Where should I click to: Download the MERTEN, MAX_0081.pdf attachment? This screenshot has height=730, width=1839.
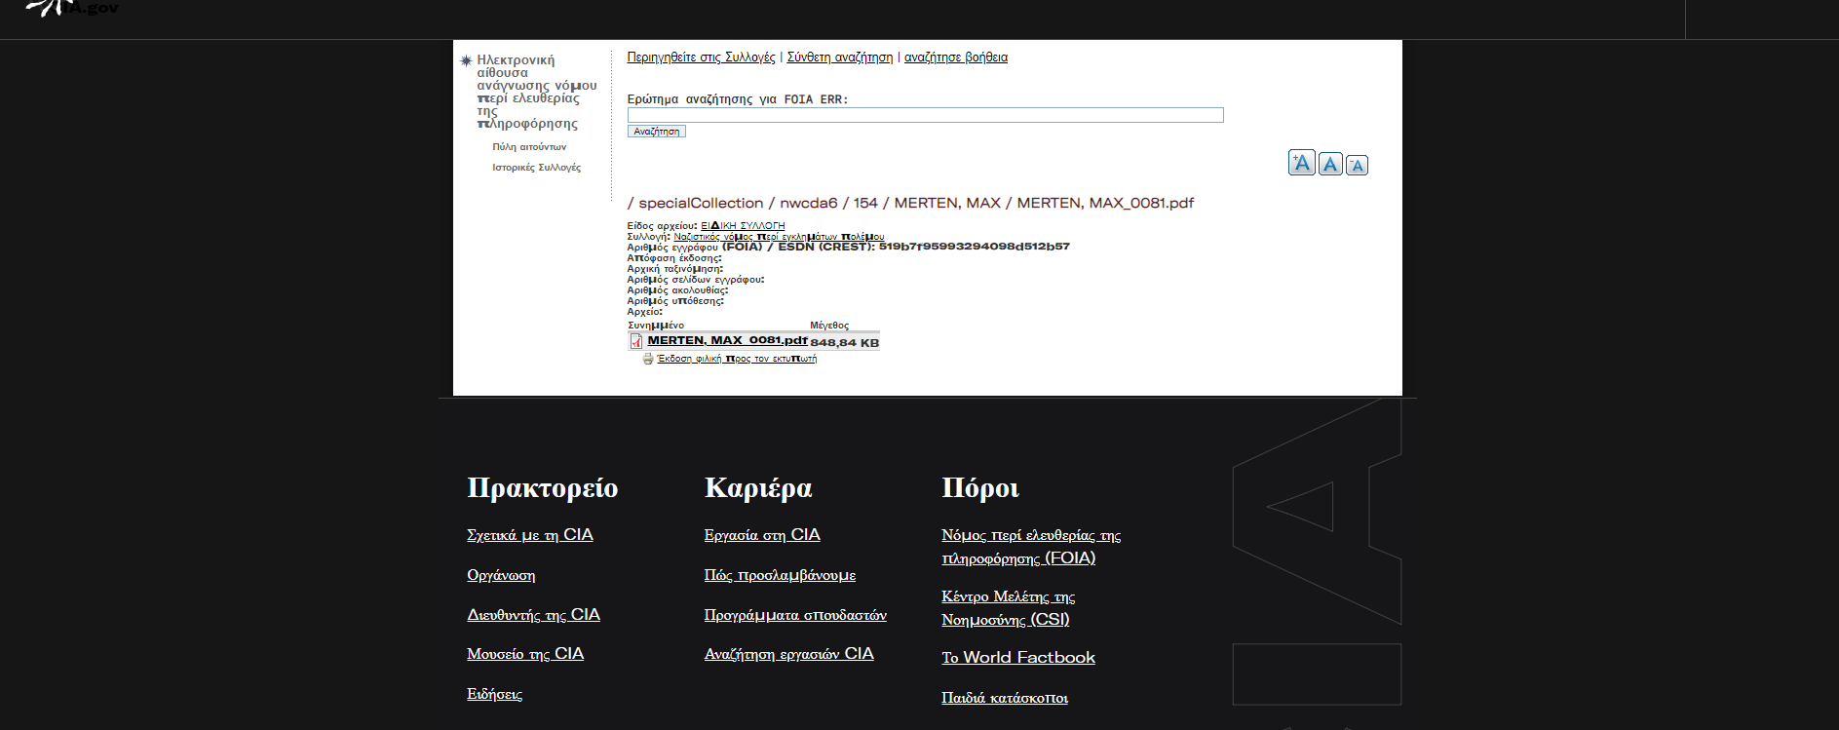[727, 340]
